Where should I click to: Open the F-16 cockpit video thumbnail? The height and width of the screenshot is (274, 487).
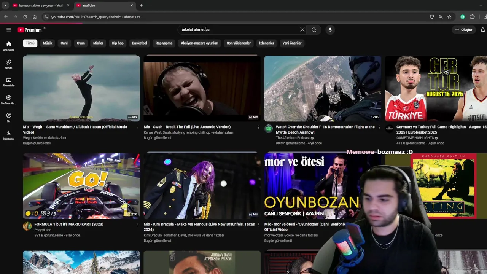pyautogui.click(x=323, y=88)
